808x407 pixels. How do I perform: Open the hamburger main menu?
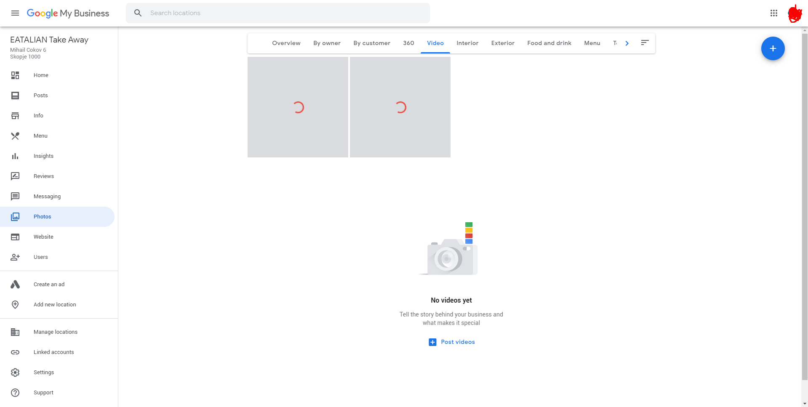(15, 13)
